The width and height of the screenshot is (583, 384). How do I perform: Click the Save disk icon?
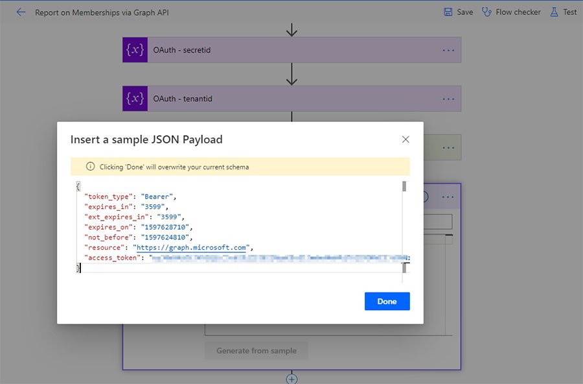pyautogui.click(x=448, y=12)
